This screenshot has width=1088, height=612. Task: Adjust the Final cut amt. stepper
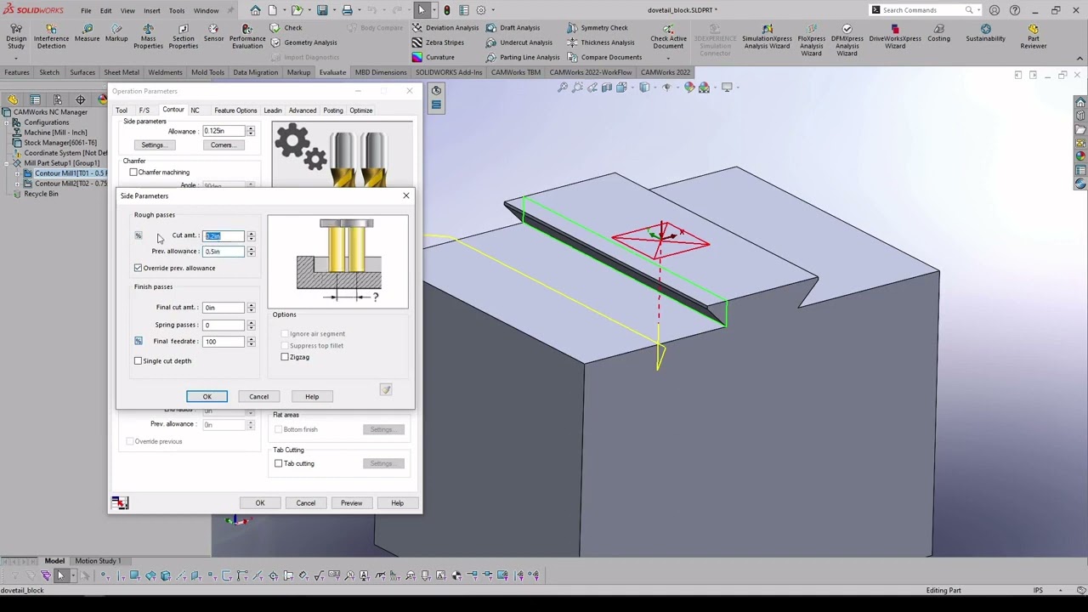[x=251, y=307]
